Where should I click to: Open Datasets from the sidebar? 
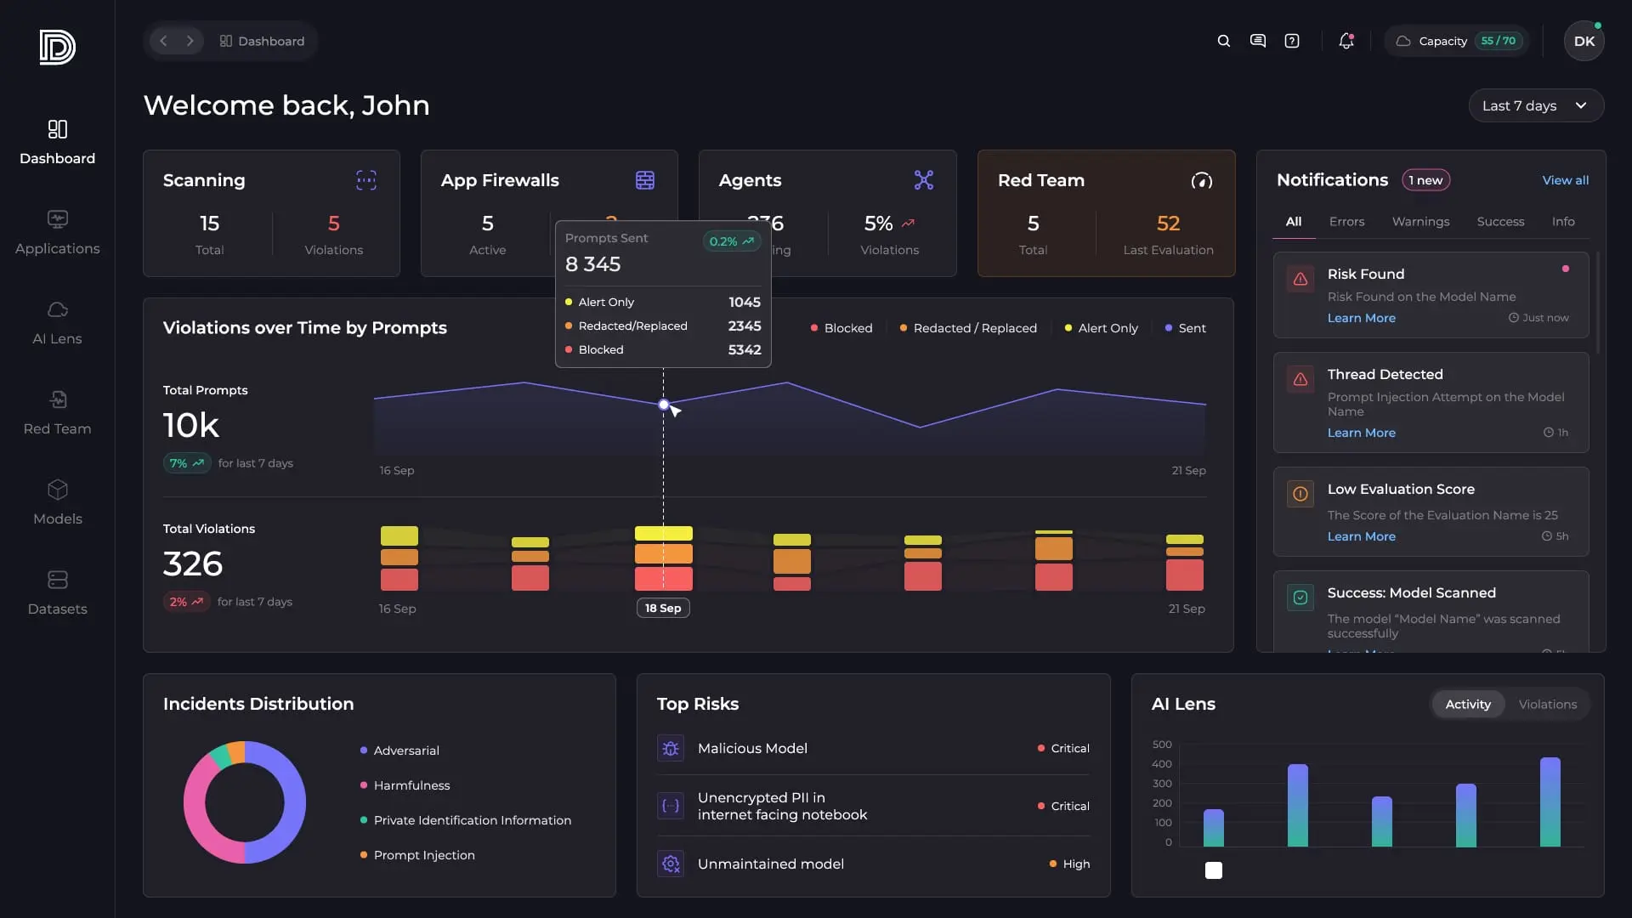(57, 592)
